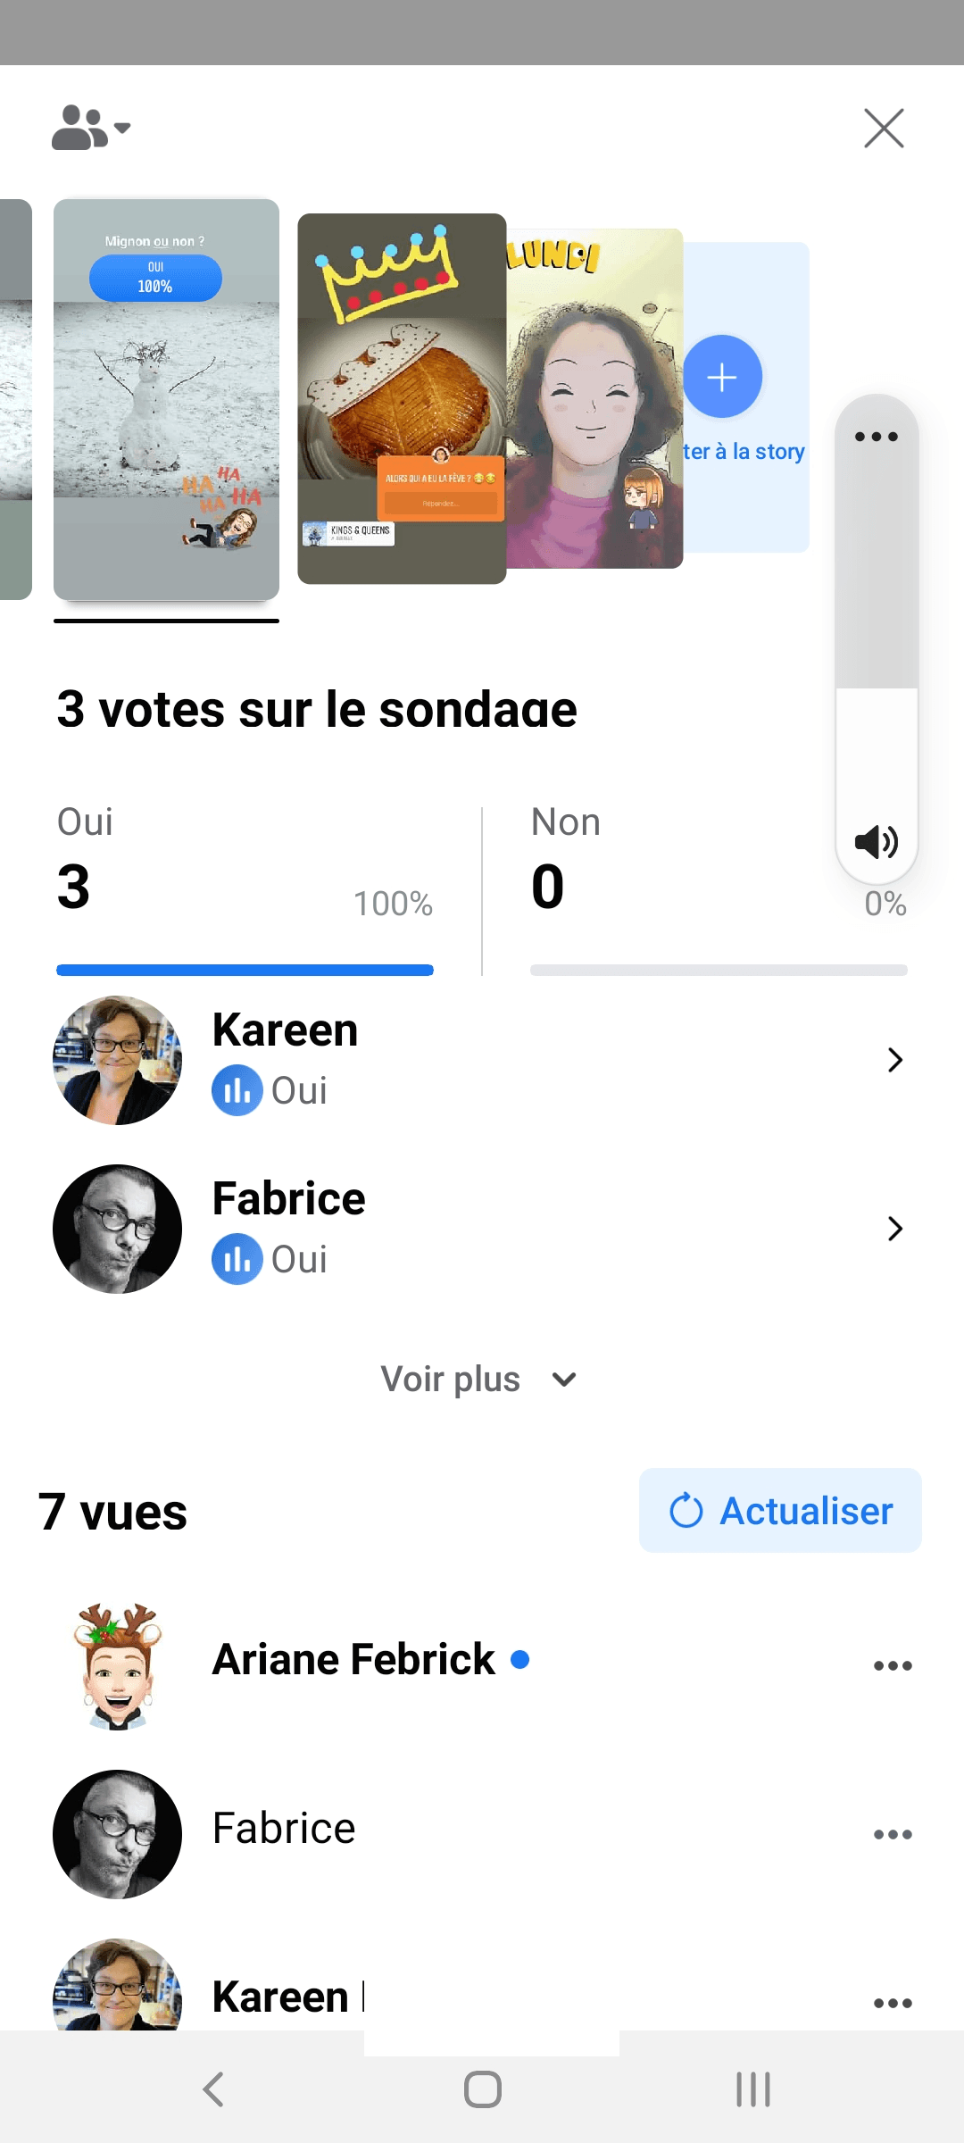Image resolution: width=964 pixels, height=2143 pixels.
Task: Open options menu for Kareen viewer row
Action: pos(893,2003)
